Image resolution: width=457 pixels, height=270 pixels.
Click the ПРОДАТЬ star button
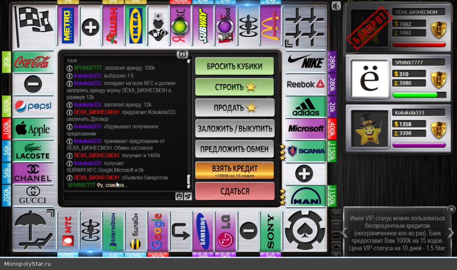(x=235, y=108)
